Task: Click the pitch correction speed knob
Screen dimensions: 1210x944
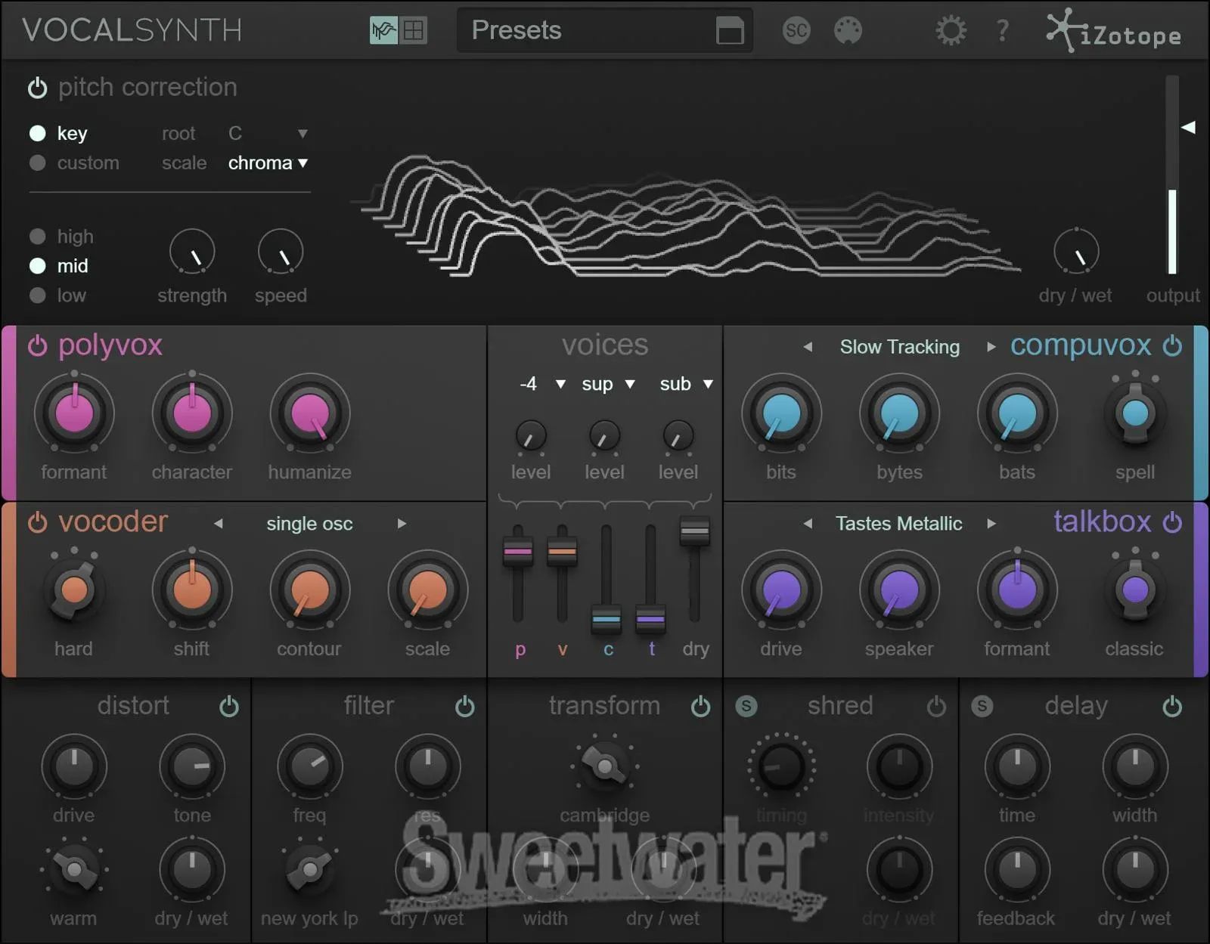Action: (x=281, y=252)
